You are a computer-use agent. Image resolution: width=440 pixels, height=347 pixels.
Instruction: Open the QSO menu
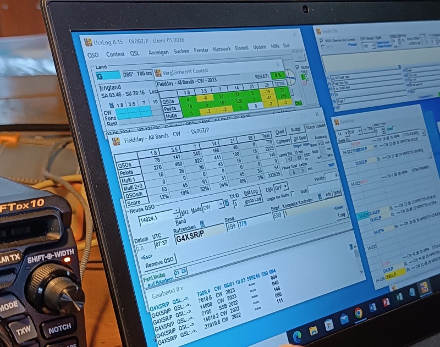(x=93, y=55)
